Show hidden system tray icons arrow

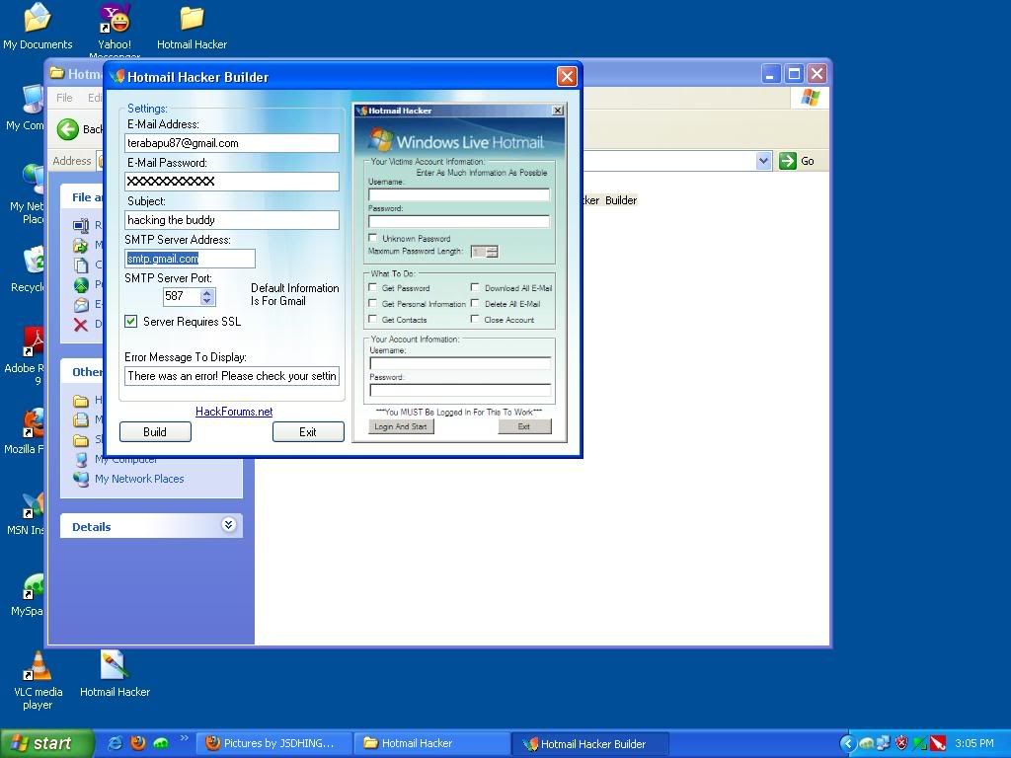point(848,744)
